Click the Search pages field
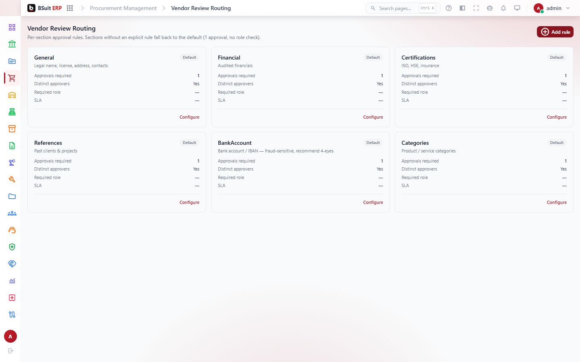 (403, 8)
